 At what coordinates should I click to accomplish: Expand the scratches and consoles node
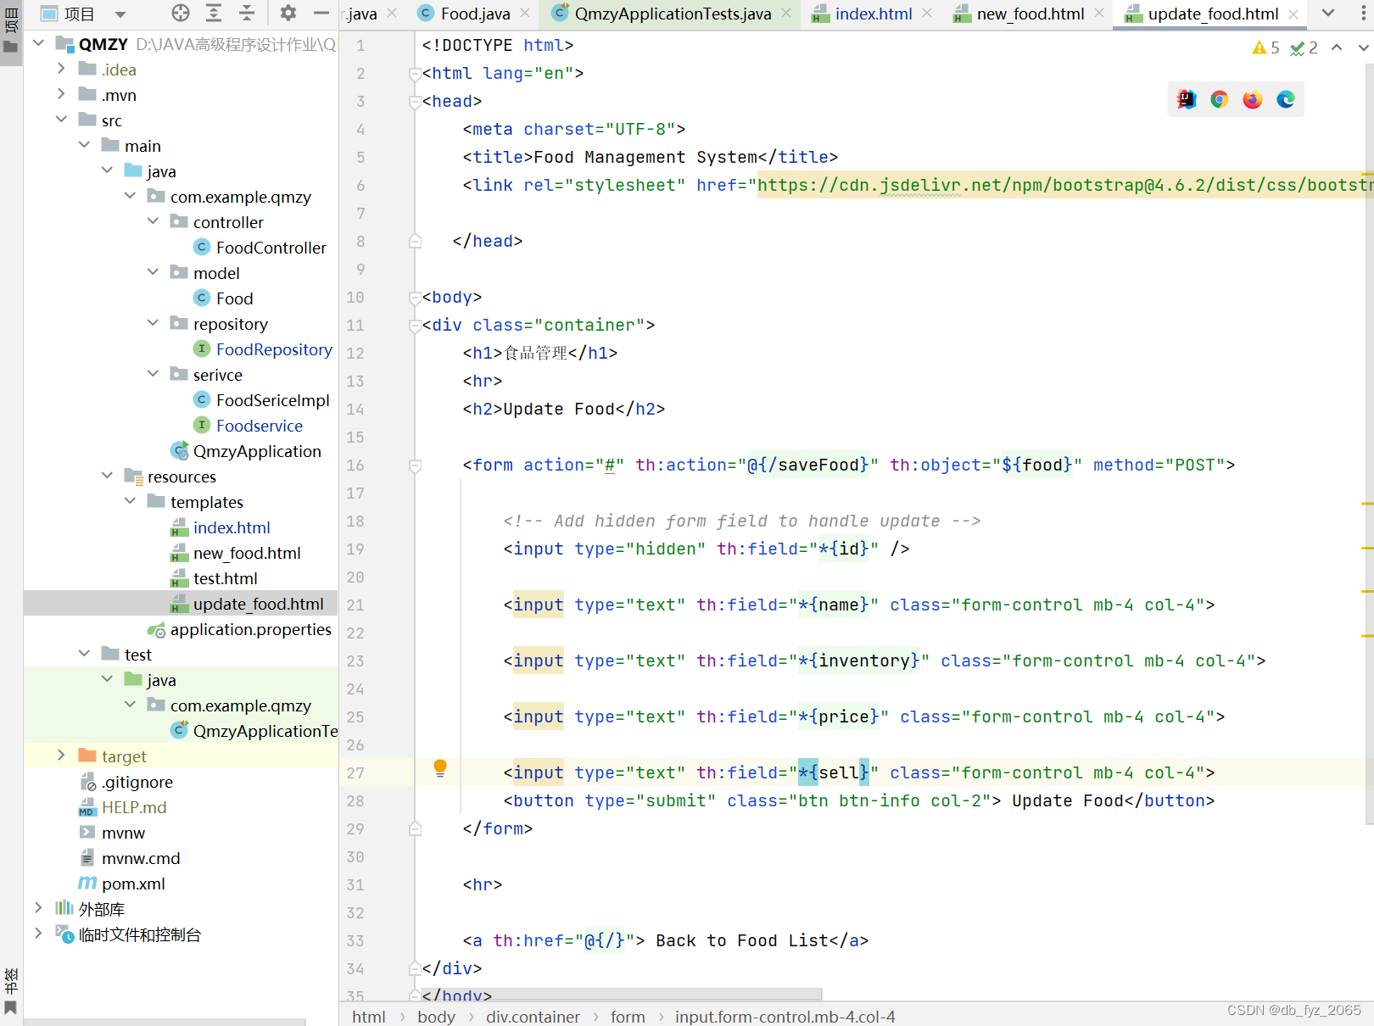(x=38, y=933)
